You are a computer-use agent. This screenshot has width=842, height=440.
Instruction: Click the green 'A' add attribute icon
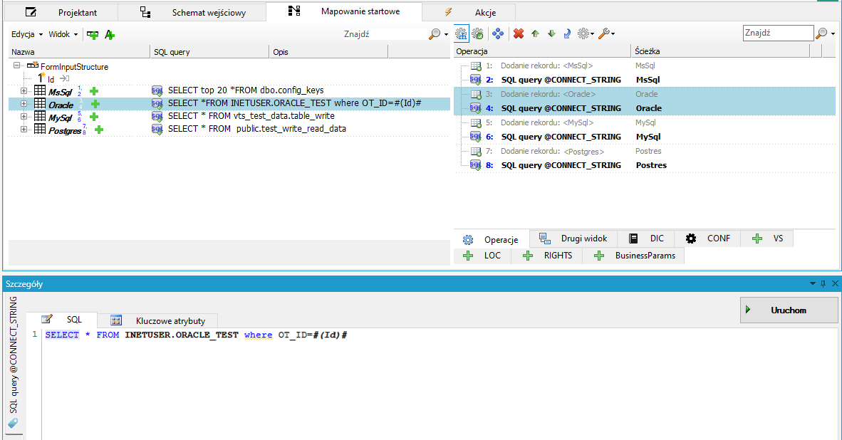[x=110, y=35]
